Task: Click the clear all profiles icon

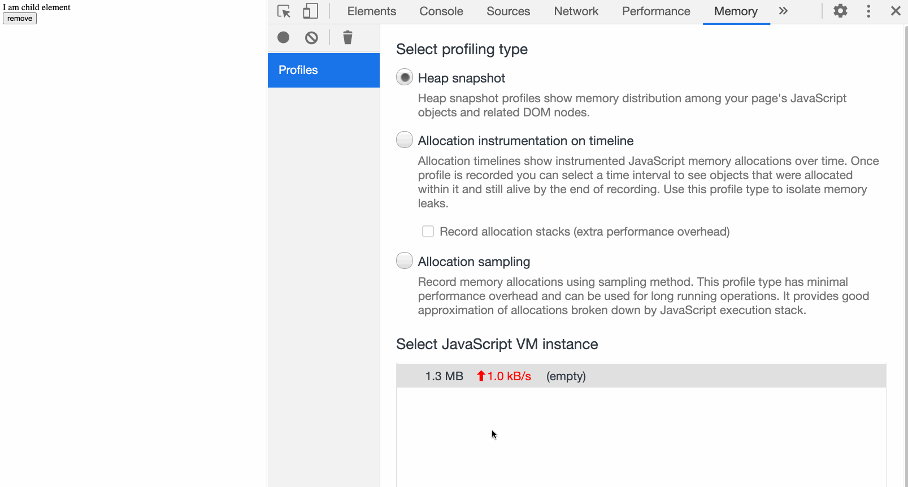Action: tap(311, 38)
